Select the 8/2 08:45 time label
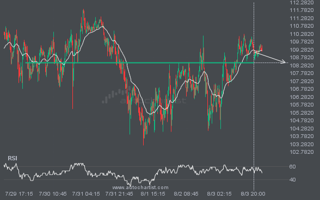The width and height of the screenshot is (320, 200). click(x=186, y=193)
